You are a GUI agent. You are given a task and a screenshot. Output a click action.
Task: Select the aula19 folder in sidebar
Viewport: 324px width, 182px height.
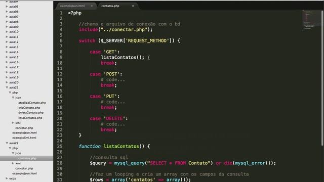coord(14,77)
